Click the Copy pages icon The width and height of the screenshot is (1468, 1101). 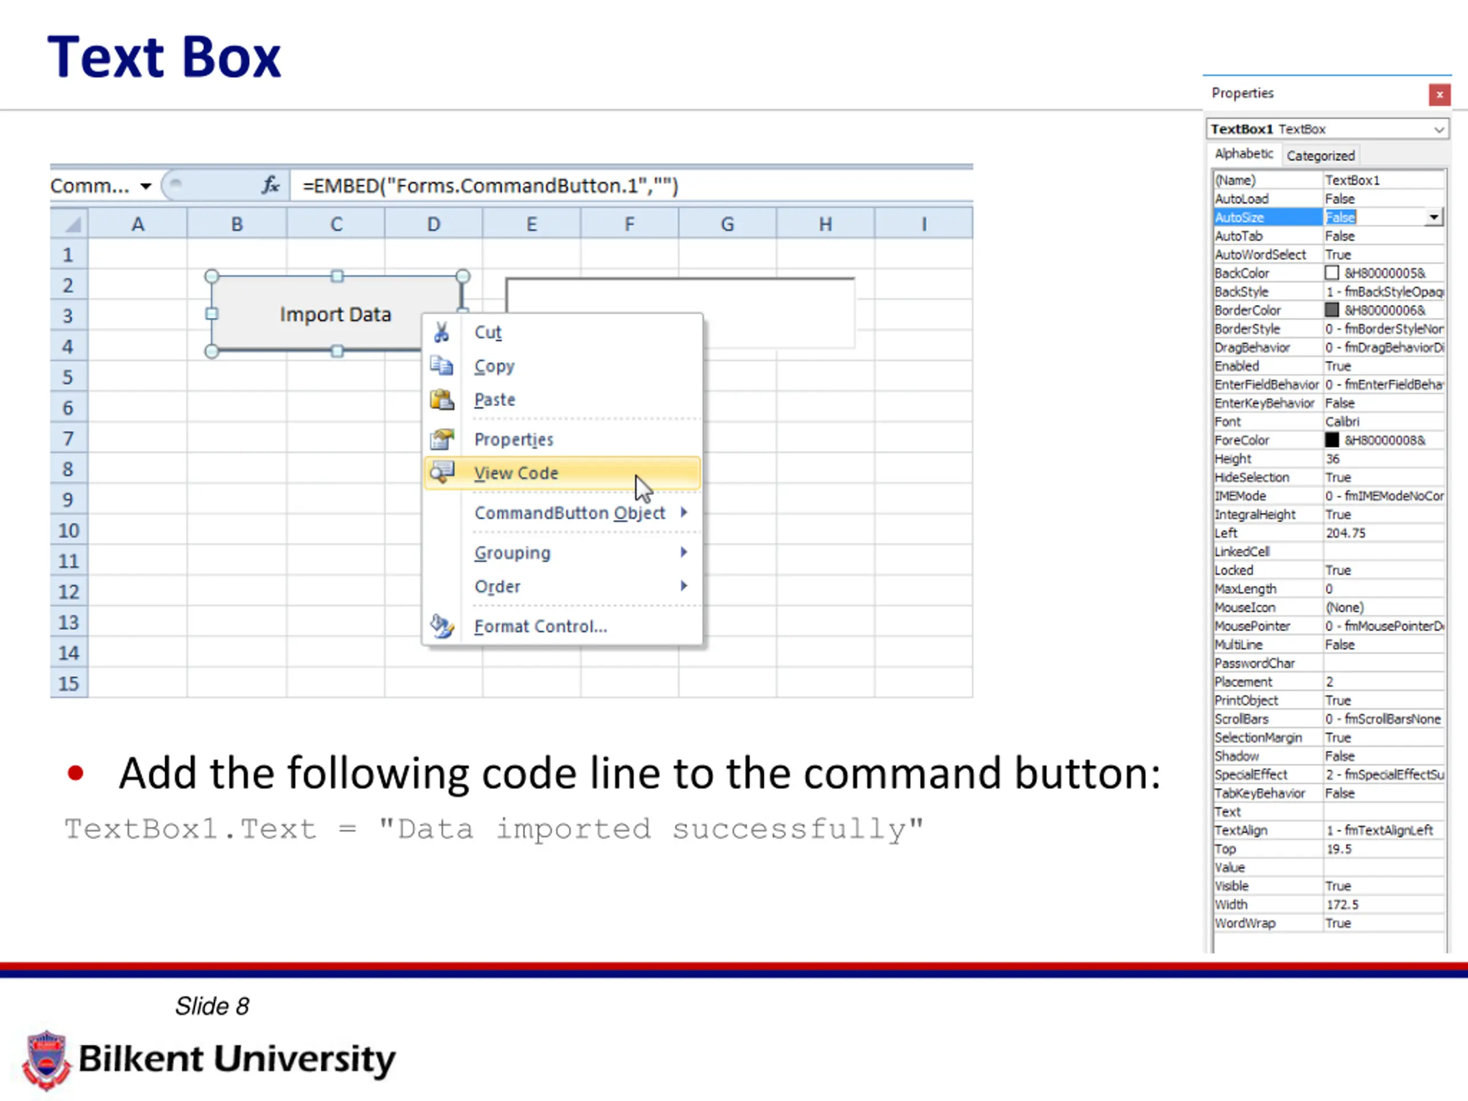442,366
